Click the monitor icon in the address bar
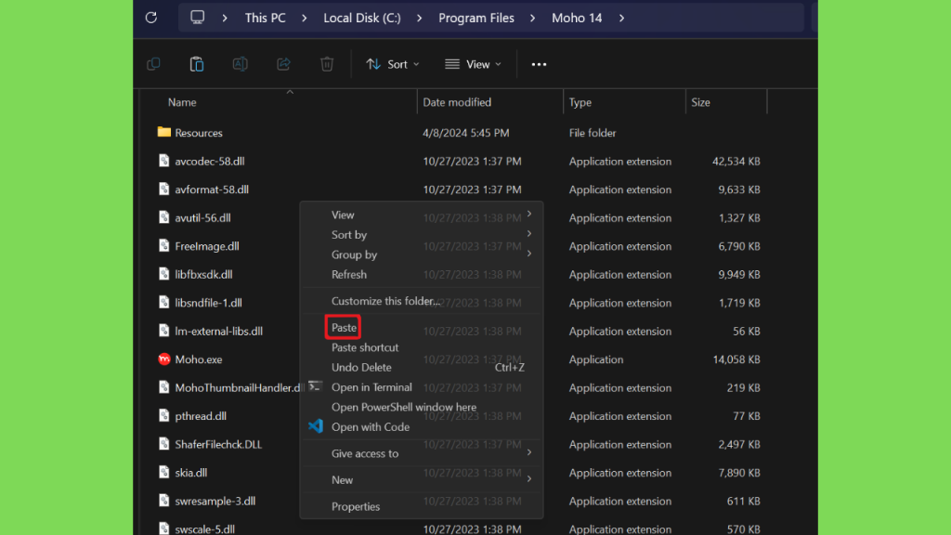 (x=197, y=18)
